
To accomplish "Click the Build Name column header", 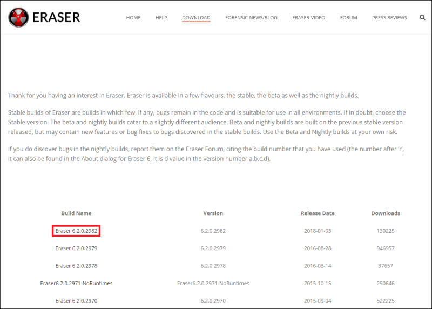I will pyautogui.click(x=76, y=213).
